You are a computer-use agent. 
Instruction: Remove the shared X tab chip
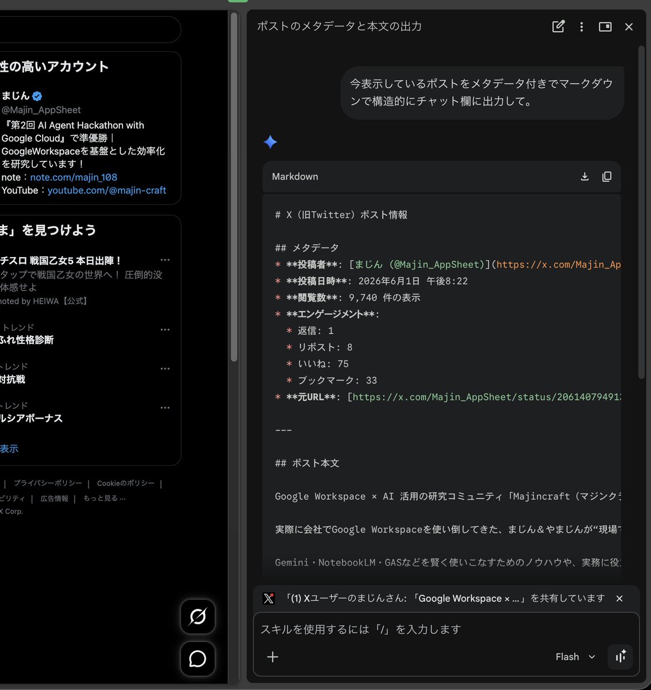coord(619,599)
